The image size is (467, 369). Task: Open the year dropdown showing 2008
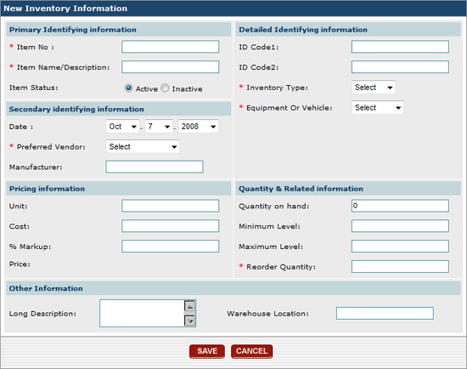pos(199,127)
